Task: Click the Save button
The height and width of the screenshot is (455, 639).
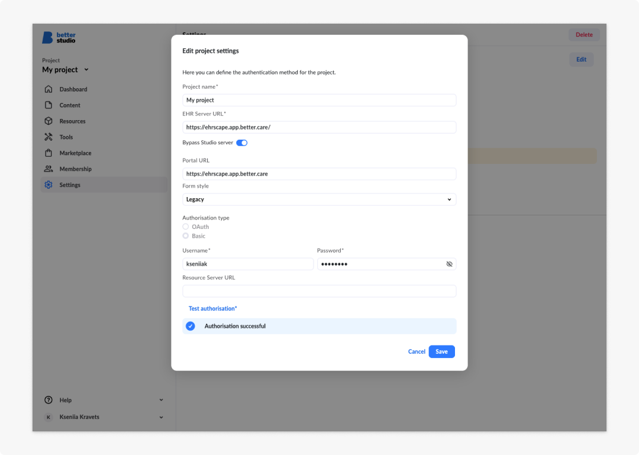Action: (x=442, y=351)
